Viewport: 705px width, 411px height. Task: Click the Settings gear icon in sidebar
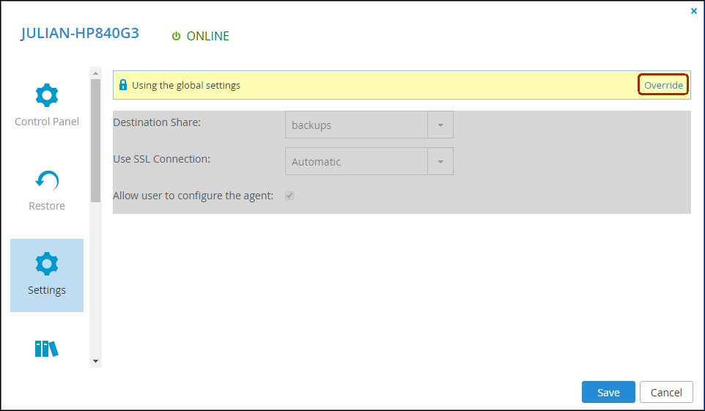[47, 264]
